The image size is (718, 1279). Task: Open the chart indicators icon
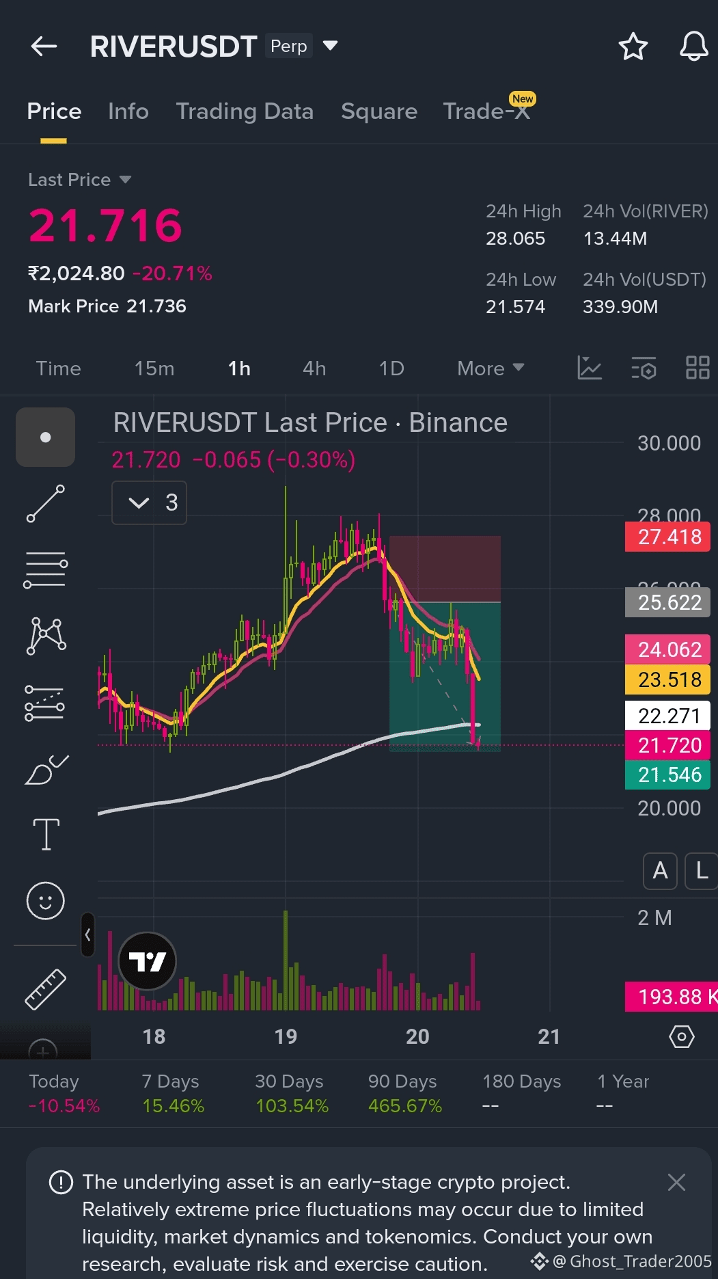click(x=589, y=368)
